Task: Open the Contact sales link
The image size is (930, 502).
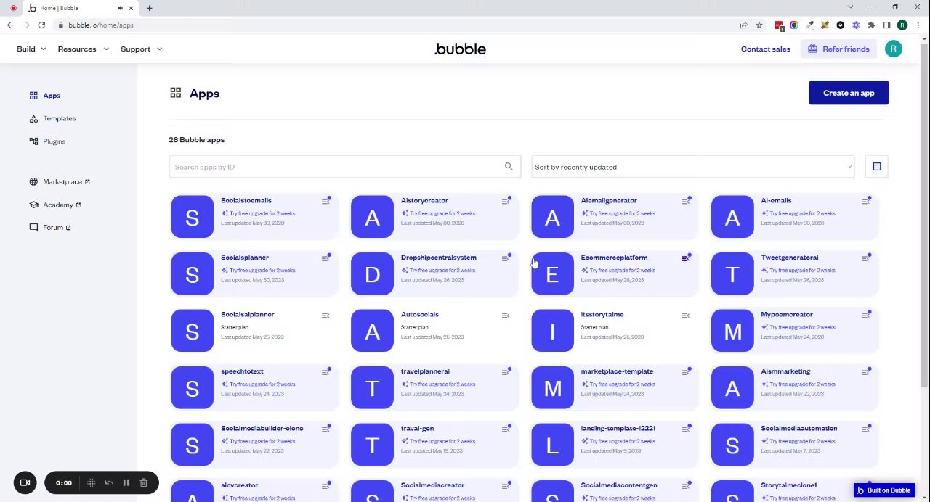Action: point(766,49)
